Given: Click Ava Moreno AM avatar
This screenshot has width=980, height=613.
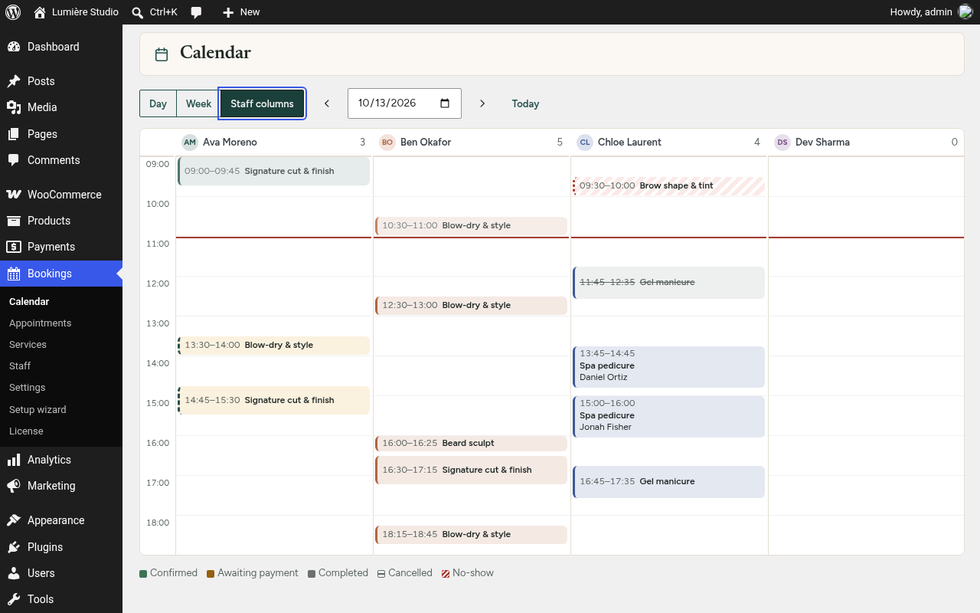Looking at the screenshot, I should coord(190,143).
